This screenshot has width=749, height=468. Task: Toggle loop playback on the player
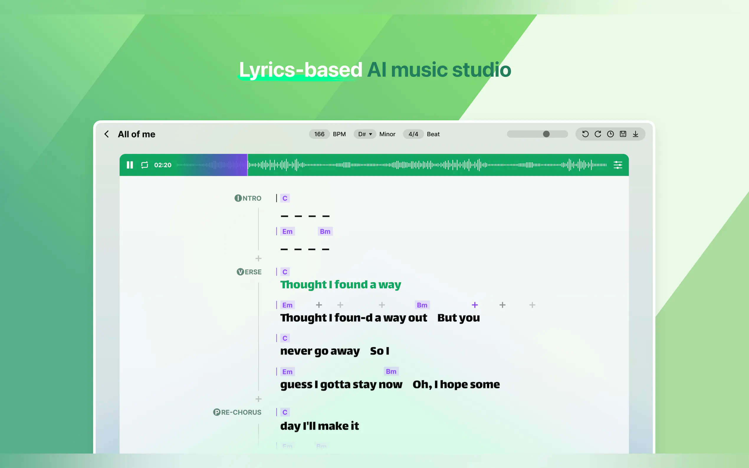[x=144, y=165]
